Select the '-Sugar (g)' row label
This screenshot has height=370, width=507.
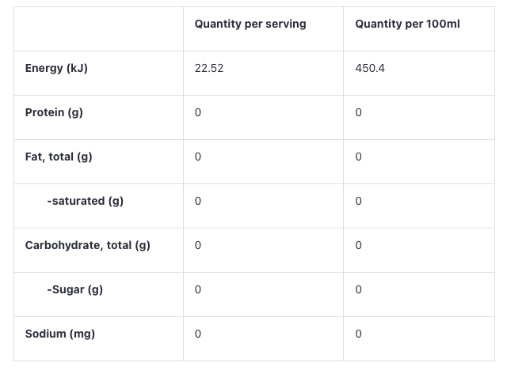(74, 290)
